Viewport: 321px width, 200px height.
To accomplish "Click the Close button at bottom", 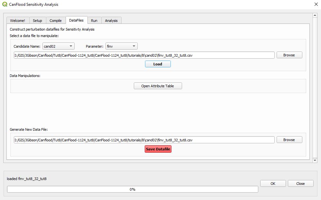I will click(x=300, y=183).
